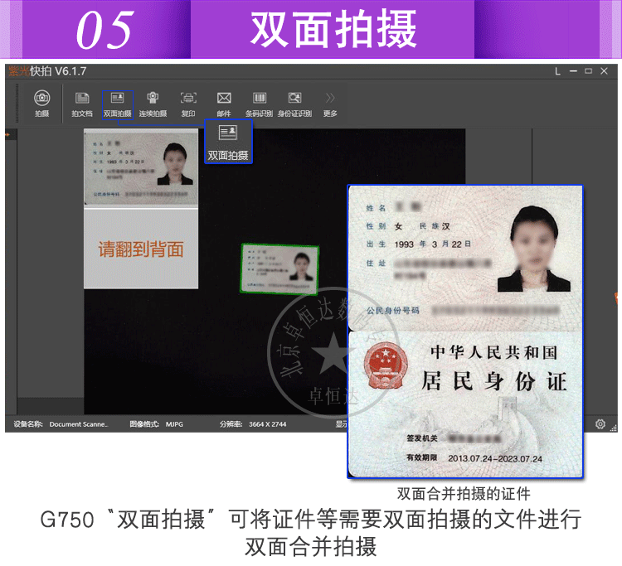Image resolution: width=622 pixels, height=566 pixels.
Task: Click the orange arrow on left sidebar edge
Action: 7,135
